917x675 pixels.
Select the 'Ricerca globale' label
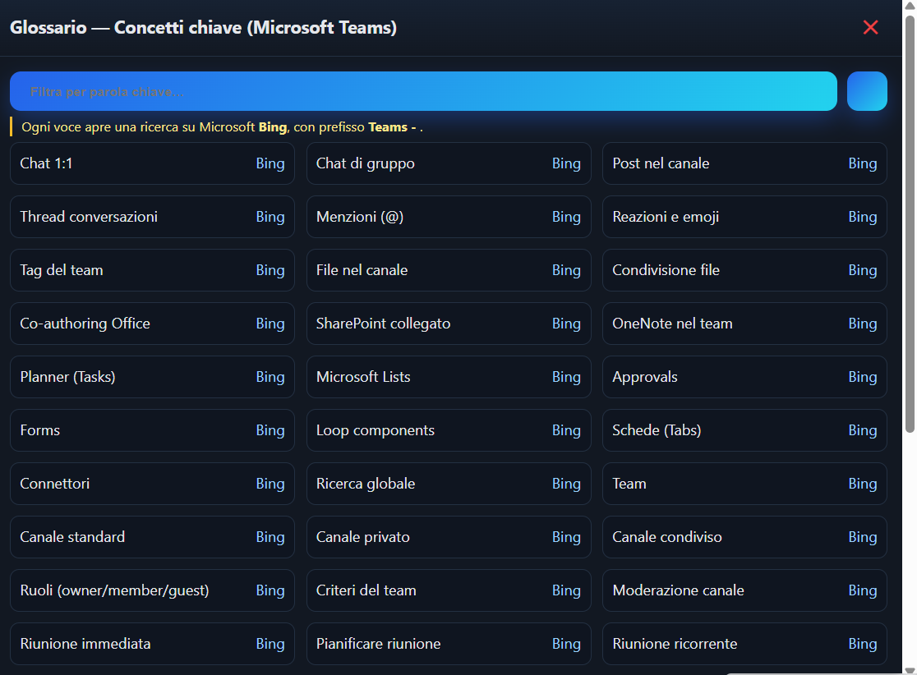(366, 484)
